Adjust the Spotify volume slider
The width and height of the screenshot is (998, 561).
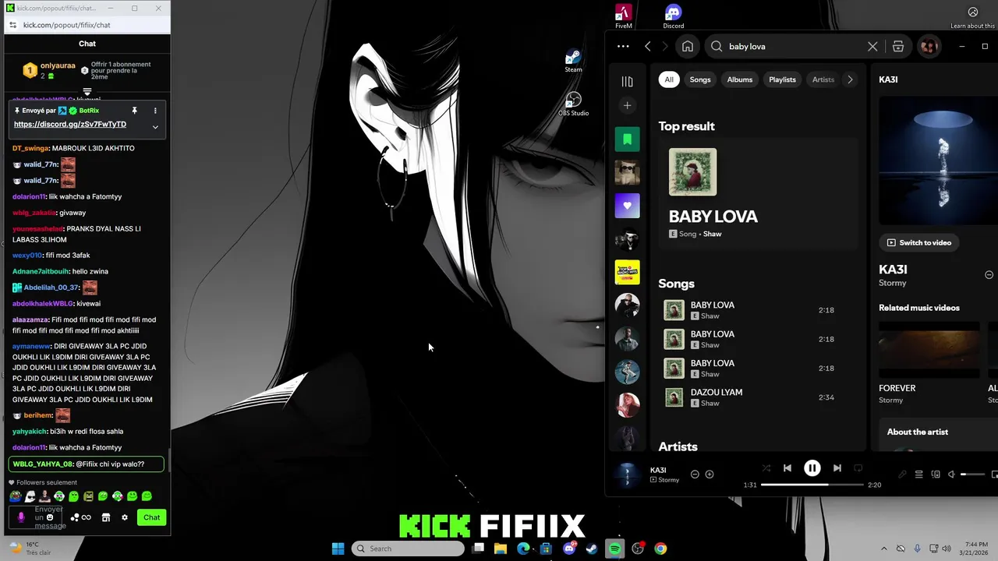[x=973, y=475]
